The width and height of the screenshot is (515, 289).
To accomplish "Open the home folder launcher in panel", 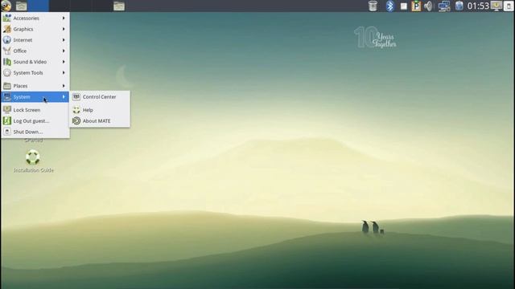I will coord(22,6).
